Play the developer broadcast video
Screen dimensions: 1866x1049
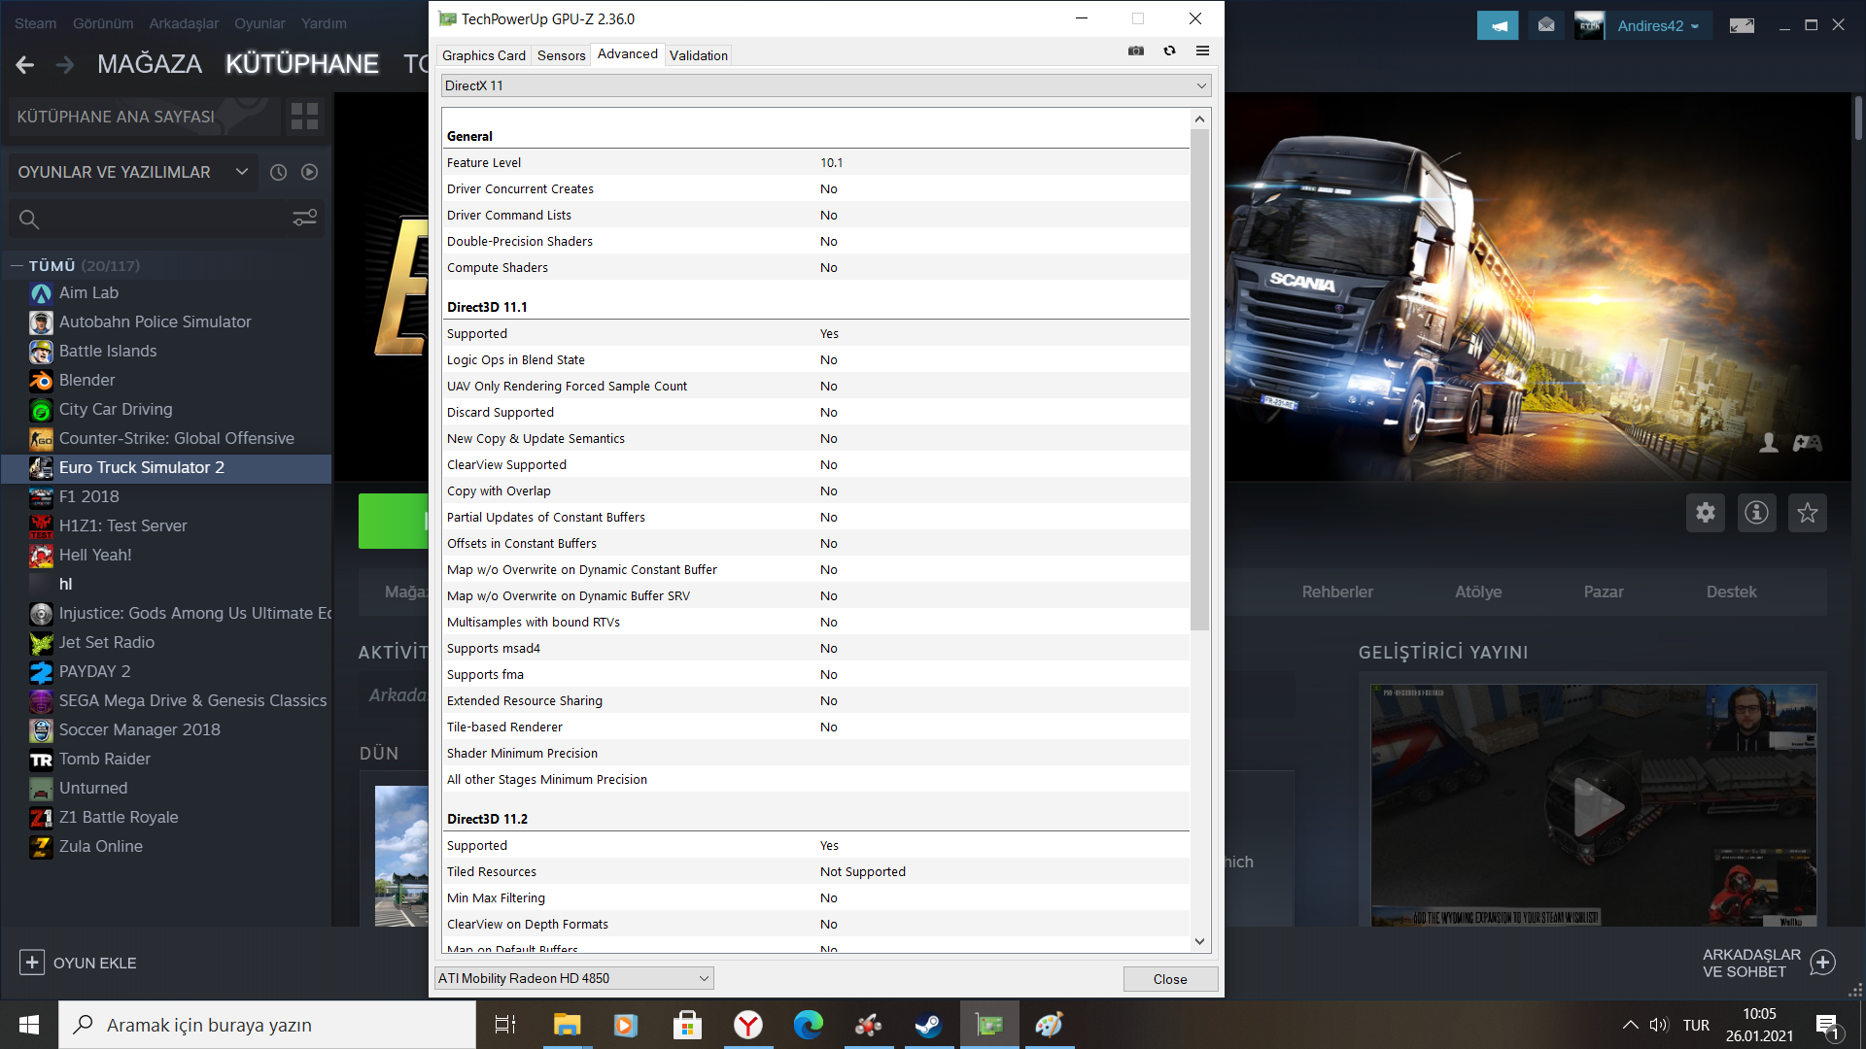1594,806
